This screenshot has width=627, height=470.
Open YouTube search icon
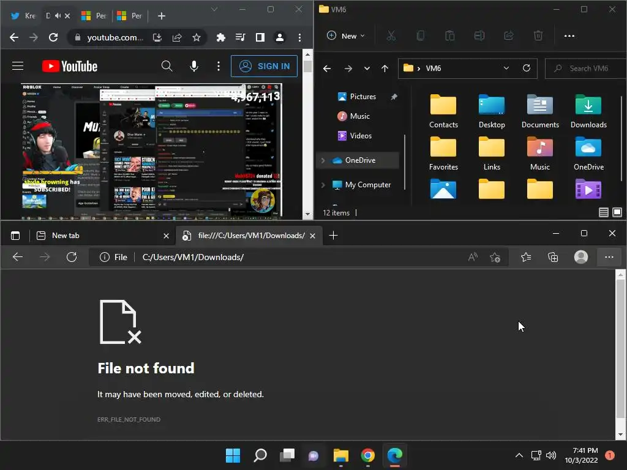167,66
